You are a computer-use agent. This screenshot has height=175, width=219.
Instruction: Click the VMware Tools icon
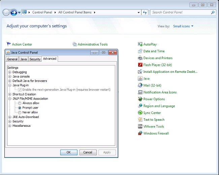point(140,126)
